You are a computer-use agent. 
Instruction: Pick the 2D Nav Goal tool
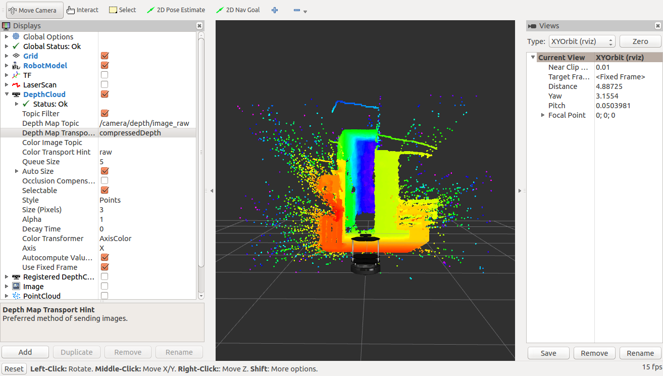[238, 10]
